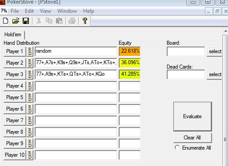Open the Help menu
The image size is (228, 166).
[88, 11]
